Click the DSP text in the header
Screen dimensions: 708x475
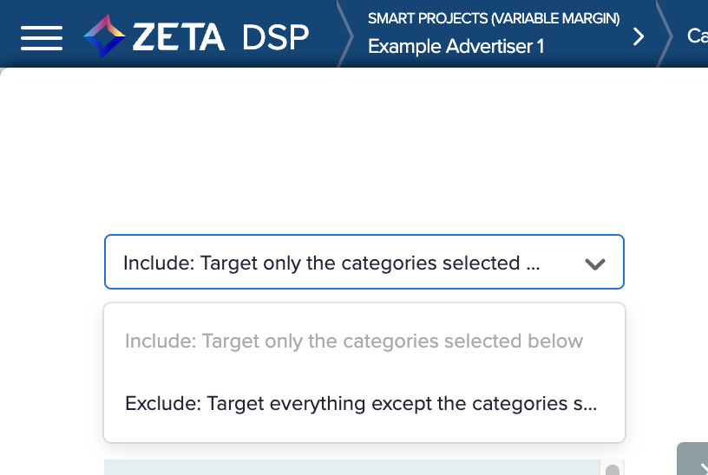(x=275, y=36)
